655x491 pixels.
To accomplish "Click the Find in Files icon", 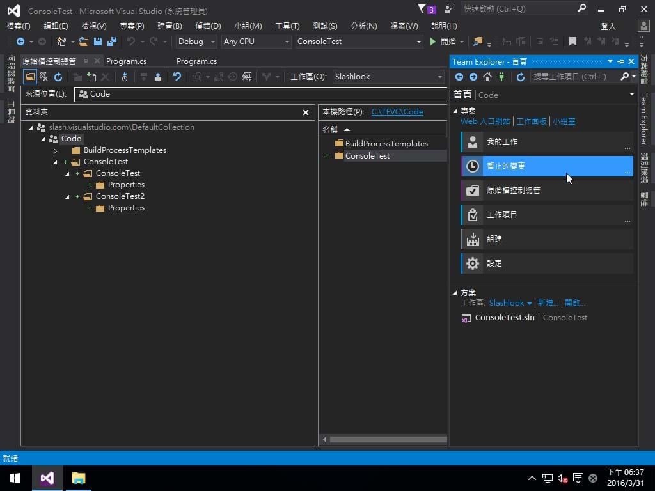I will click(477, 42).
